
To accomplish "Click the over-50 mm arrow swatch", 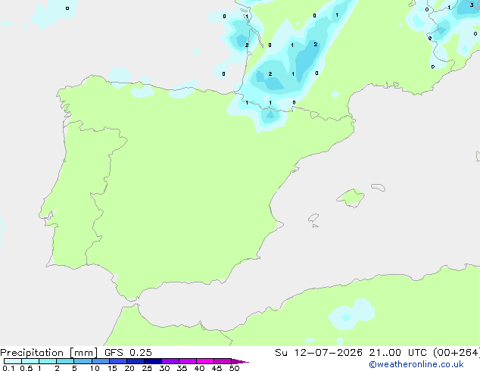I will [240, 361].
